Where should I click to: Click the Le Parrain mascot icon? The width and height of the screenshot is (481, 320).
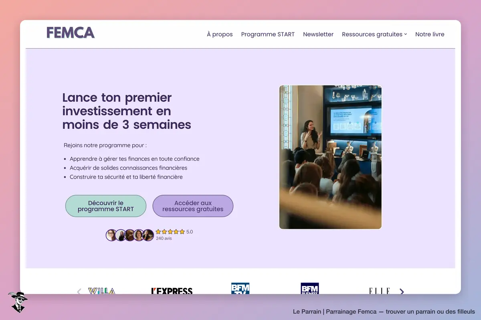coord(18,302)
